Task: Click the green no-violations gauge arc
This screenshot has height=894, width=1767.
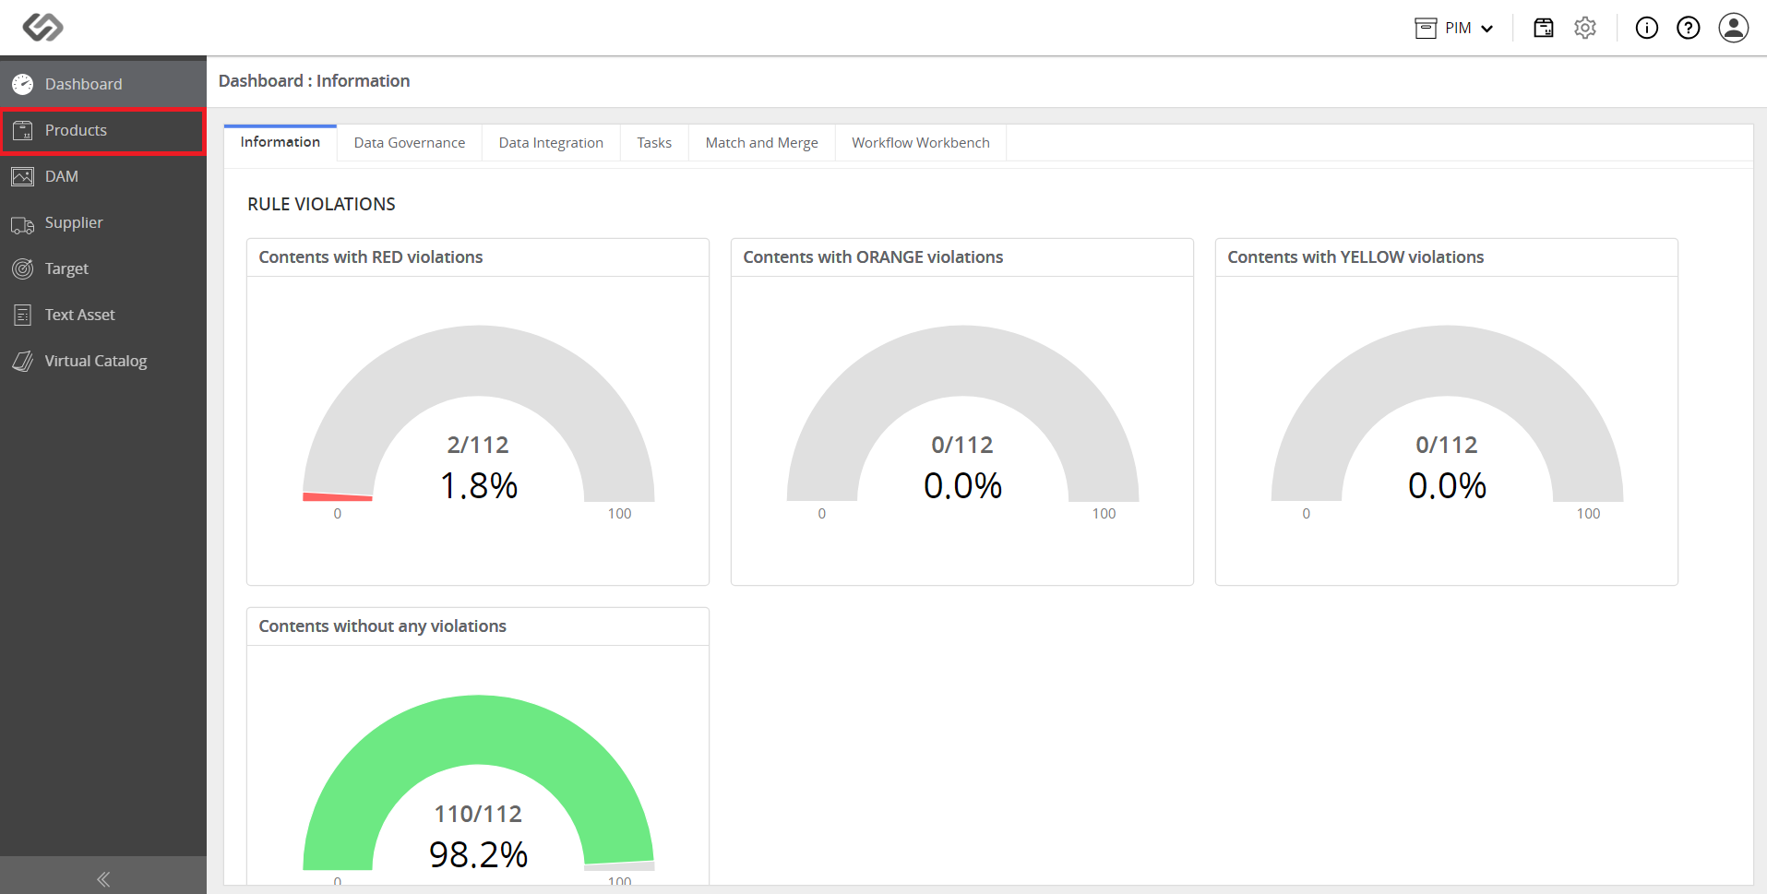Action: 479,730
